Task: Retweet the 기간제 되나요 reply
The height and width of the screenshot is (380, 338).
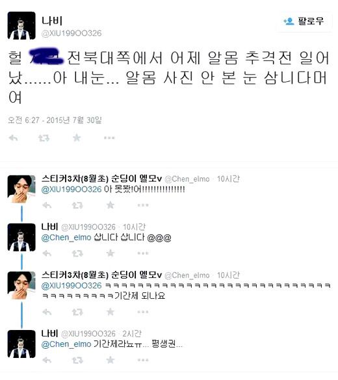Action: point(77,312)
